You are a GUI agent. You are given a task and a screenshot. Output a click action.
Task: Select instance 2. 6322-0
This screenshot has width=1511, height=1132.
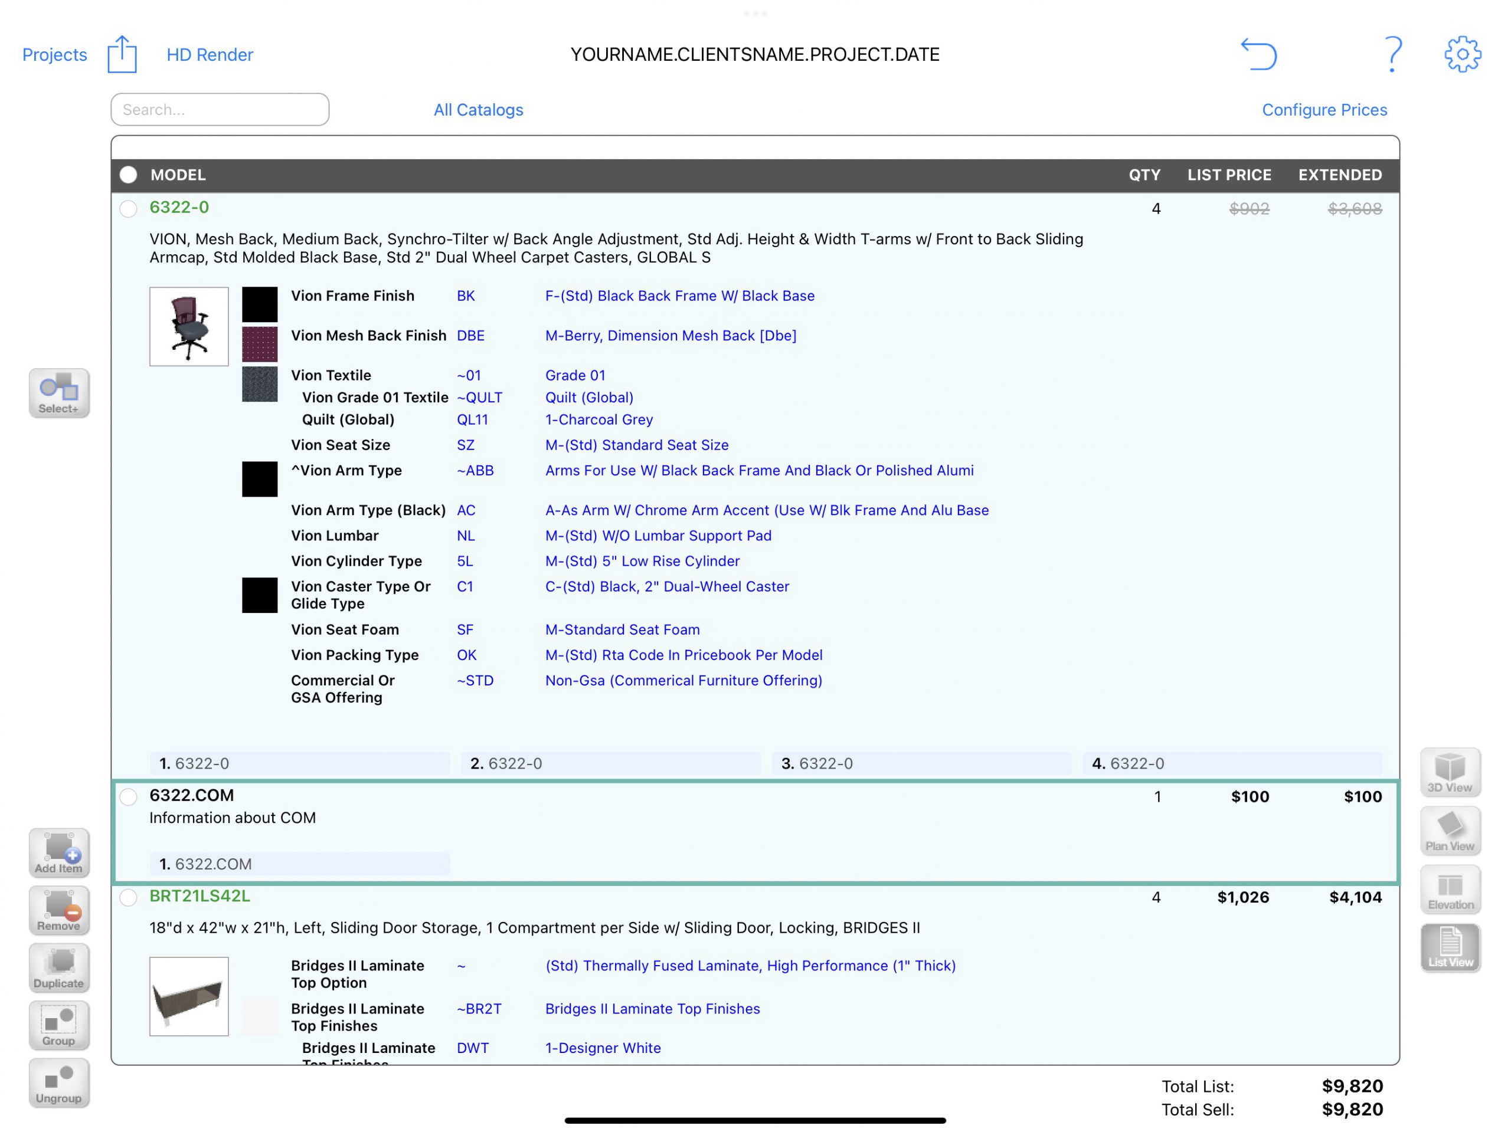[611, 763]
